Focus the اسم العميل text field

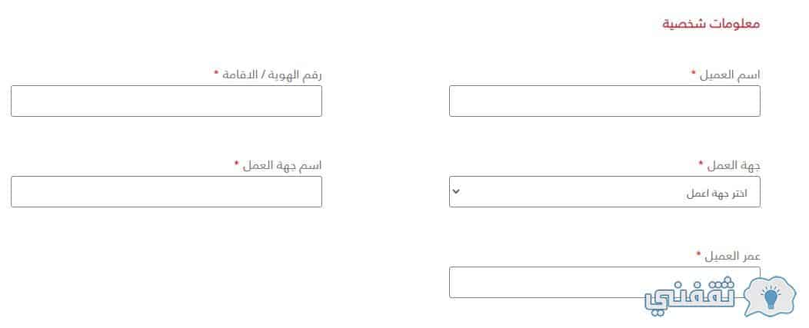[x=604, y=101]
